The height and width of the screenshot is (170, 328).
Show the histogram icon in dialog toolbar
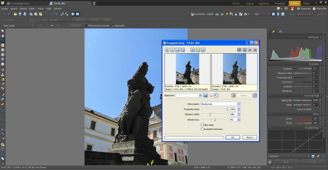(193, 50)
